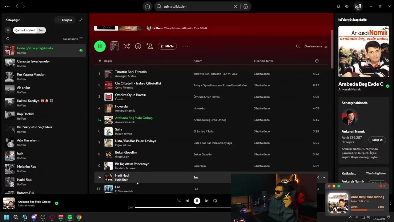The height and width of the screenshot is (222, 394).
Task: Open more options for the playlist
Action: pos(185,46)
